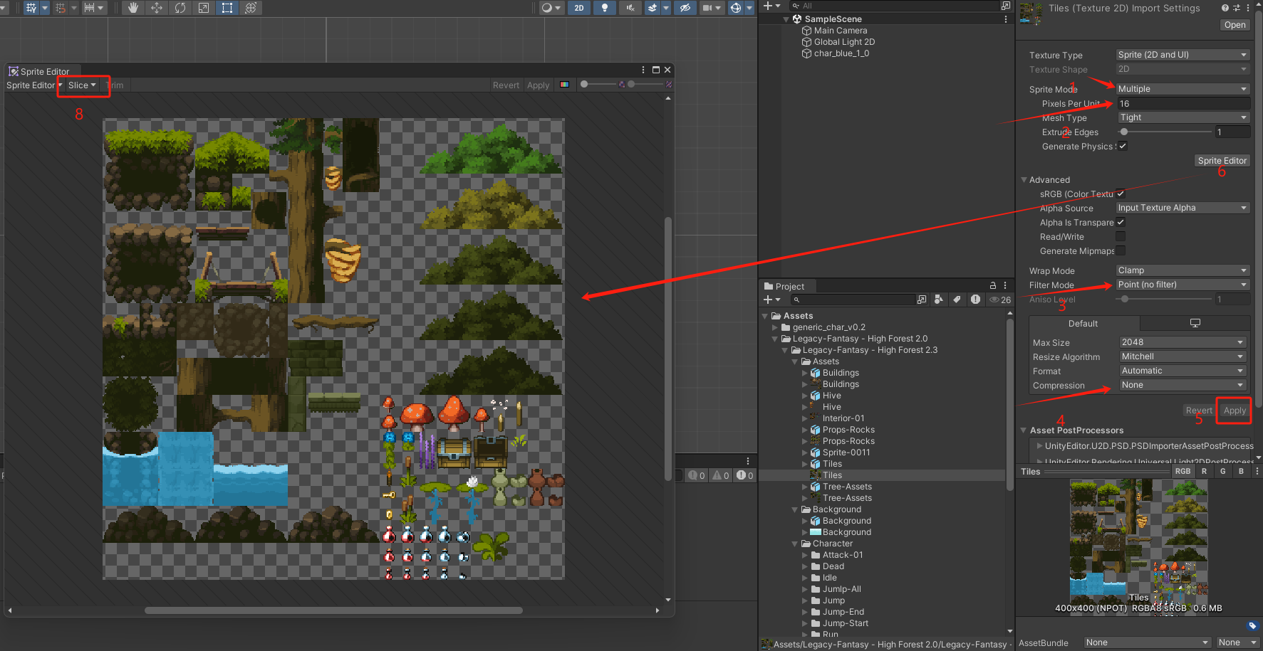Viewport: 1263px width, 651px height.
Task: Select char_blue_1_0 in the hierarchy
Action: tap(841, 53)
